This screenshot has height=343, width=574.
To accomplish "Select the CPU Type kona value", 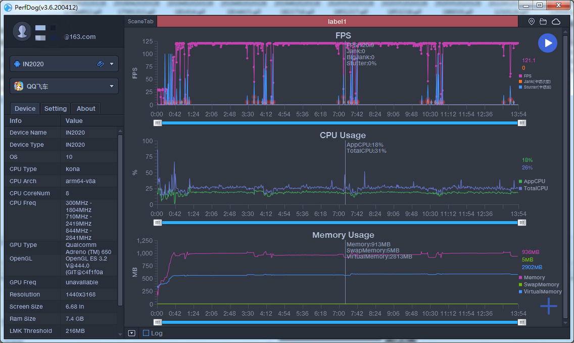I will click(x=72, y=168).
